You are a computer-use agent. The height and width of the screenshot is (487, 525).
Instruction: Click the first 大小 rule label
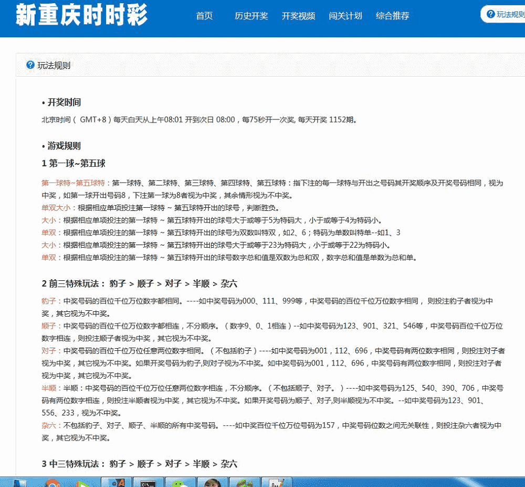coord(48,220)
